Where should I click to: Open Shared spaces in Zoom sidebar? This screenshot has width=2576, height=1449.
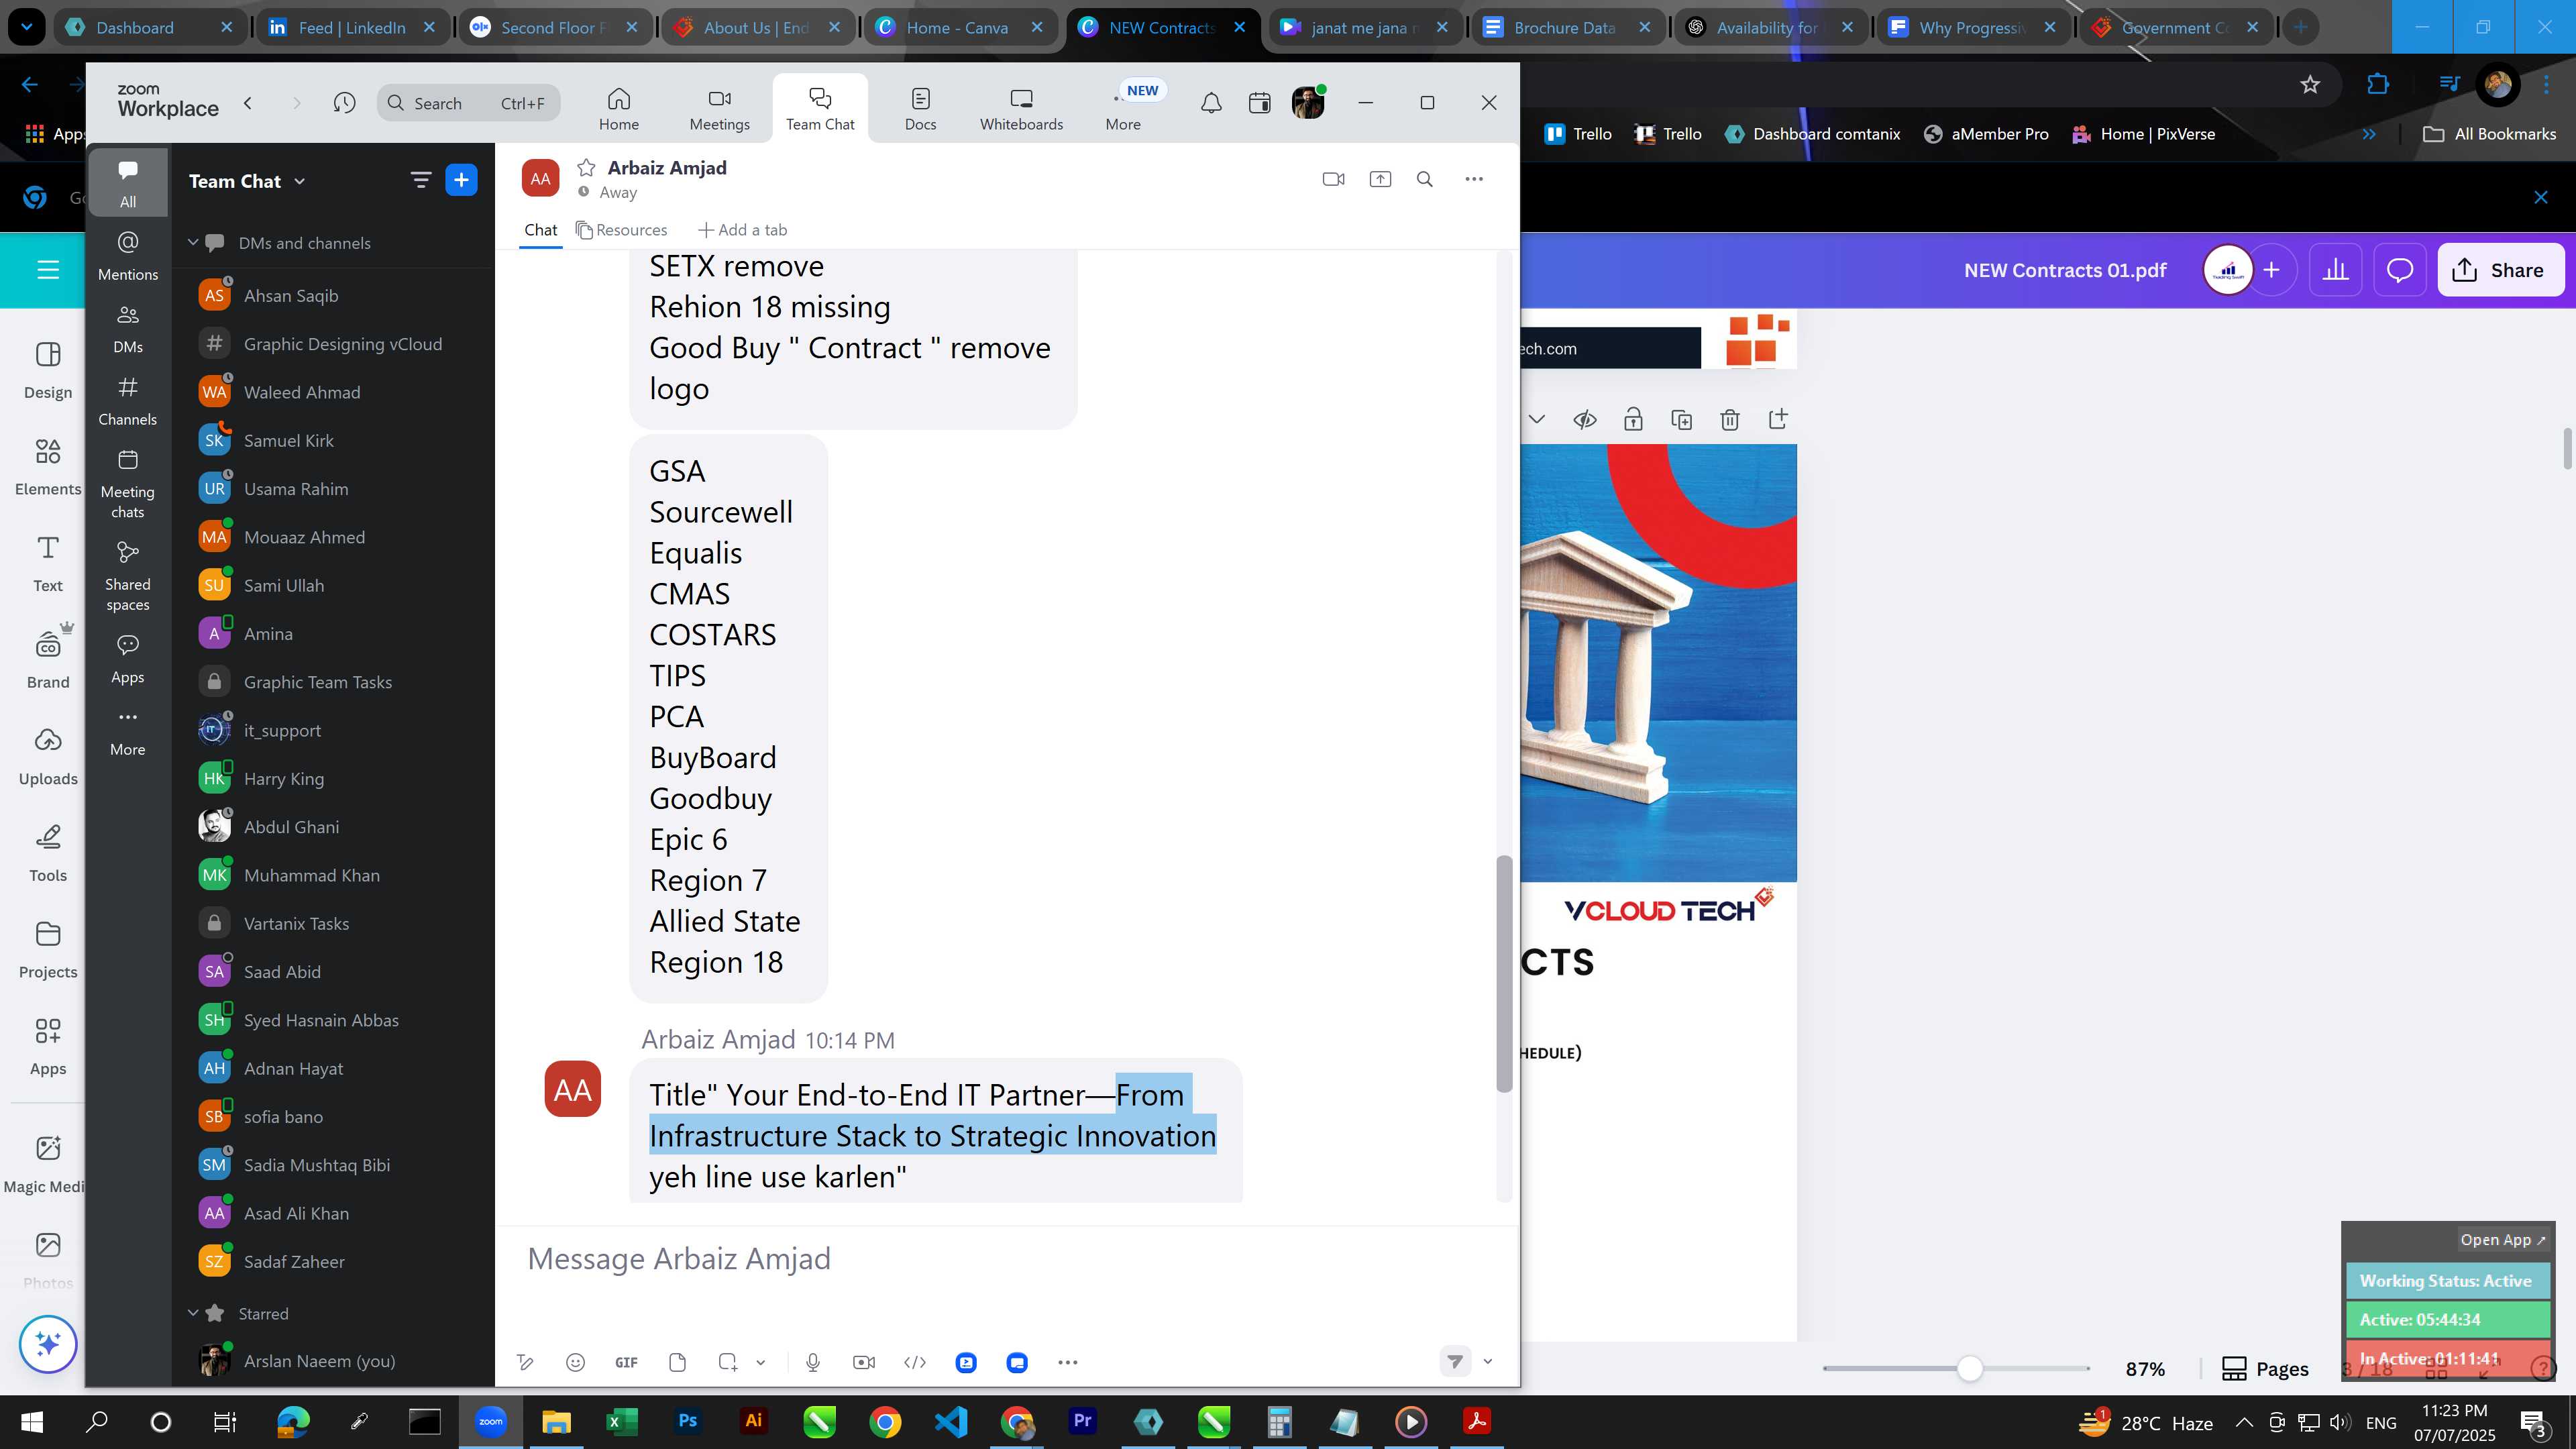coord(128,576)
